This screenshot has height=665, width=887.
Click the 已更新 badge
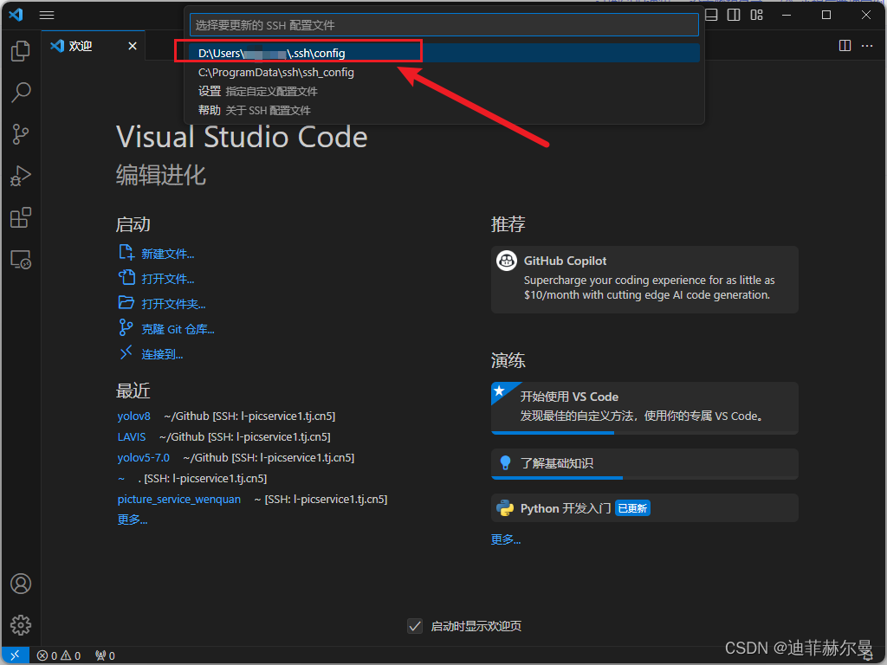click(632, 508)
